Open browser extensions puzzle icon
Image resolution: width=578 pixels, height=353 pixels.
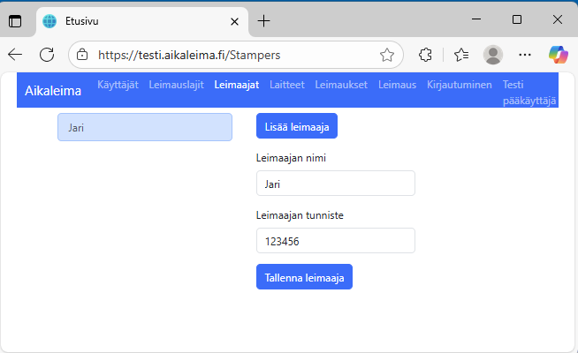click(425, 55)
